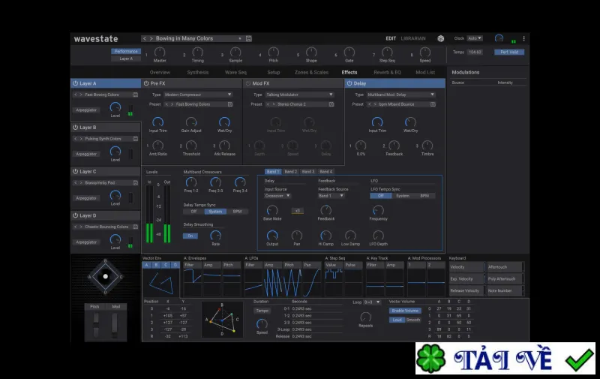
Task: Open Feedback Source Band 1 dropdown
Action: pyautogui.click(x=331, y=196)
